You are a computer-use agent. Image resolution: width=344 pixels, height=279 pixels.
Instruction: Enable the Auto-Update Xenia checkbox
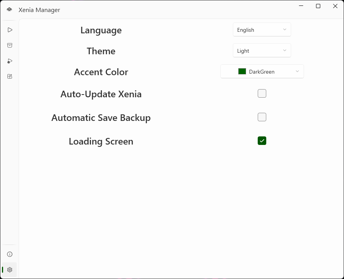(262, 93)
